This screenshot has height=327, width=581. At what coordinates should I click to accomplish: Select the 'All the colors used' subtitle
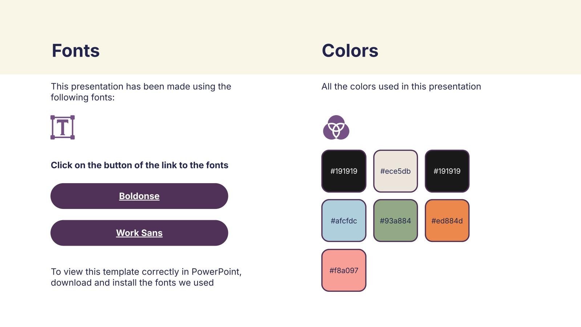click(401, 86)
